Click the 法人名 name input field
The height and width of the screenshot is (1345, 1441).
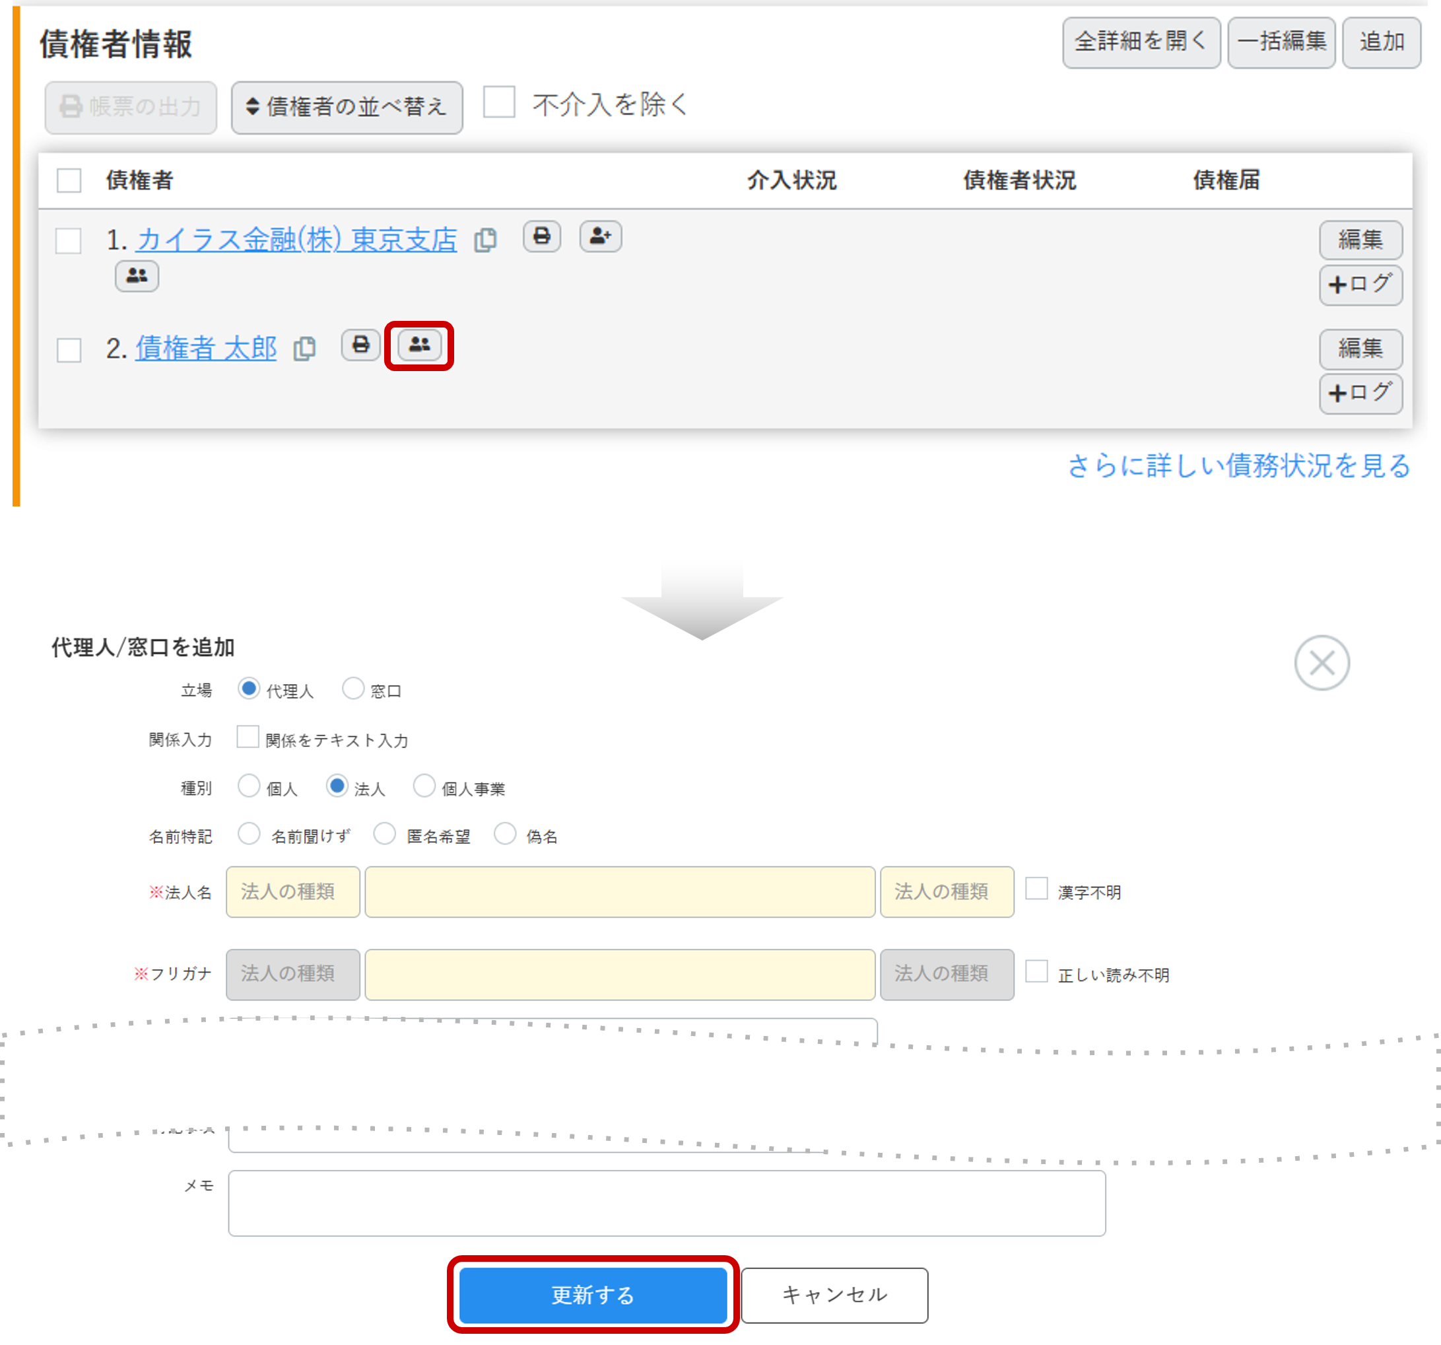(620, 892)
